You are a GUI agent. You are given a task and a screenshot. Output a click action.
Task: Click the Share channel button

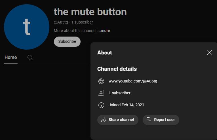(x=118, y=120)
